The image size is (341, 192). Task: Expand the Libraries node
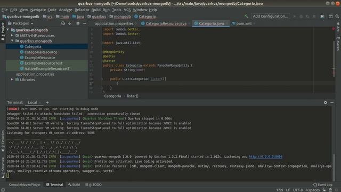tap(12, 79)
